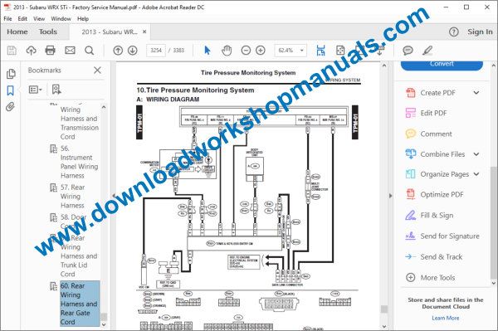The width and height of the screenshot is (498, 331).
Task: Click the blue Convert button
Action: pyautogui.click(x=442, y=65)
